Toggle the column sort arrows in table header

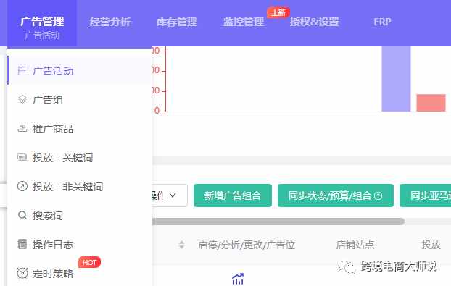pos(181,245)
